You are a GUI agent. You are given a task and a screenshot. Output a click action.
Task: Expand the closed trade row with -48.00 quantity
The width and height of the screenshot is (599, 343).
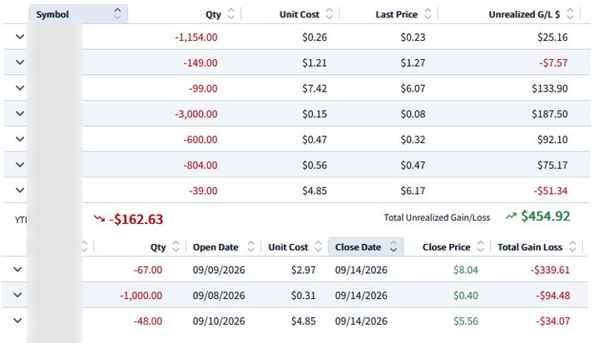click(x=17, y=321)
